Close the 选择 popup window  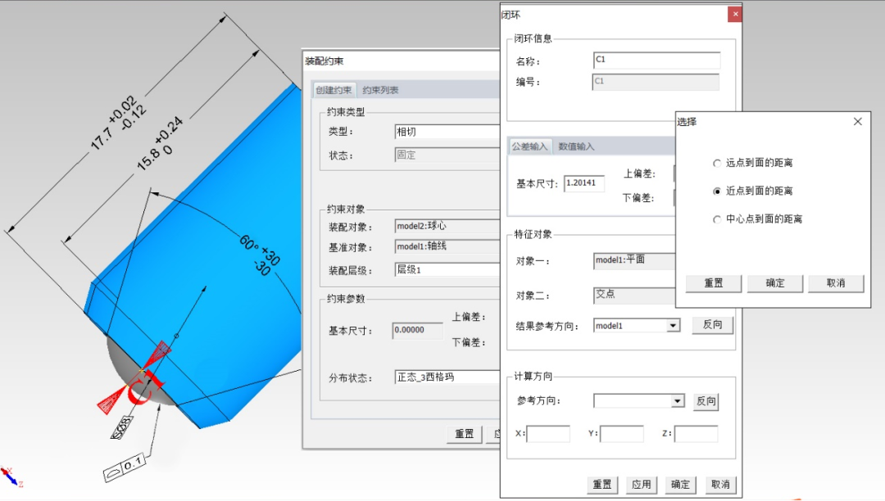tap(857, 121)
